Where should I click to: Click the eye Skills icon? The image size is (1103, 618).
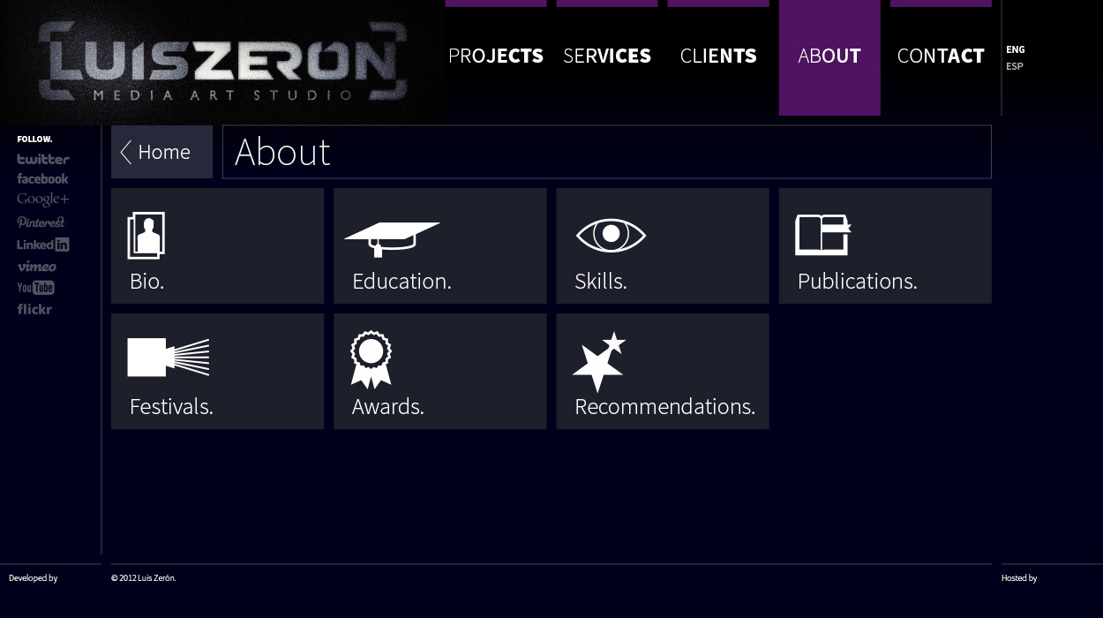611,236
